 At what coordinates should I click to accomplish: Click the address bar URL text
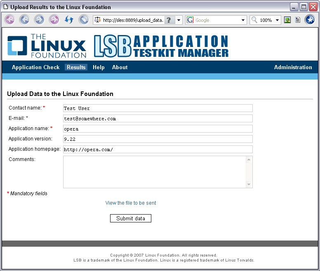coord(133,20)
